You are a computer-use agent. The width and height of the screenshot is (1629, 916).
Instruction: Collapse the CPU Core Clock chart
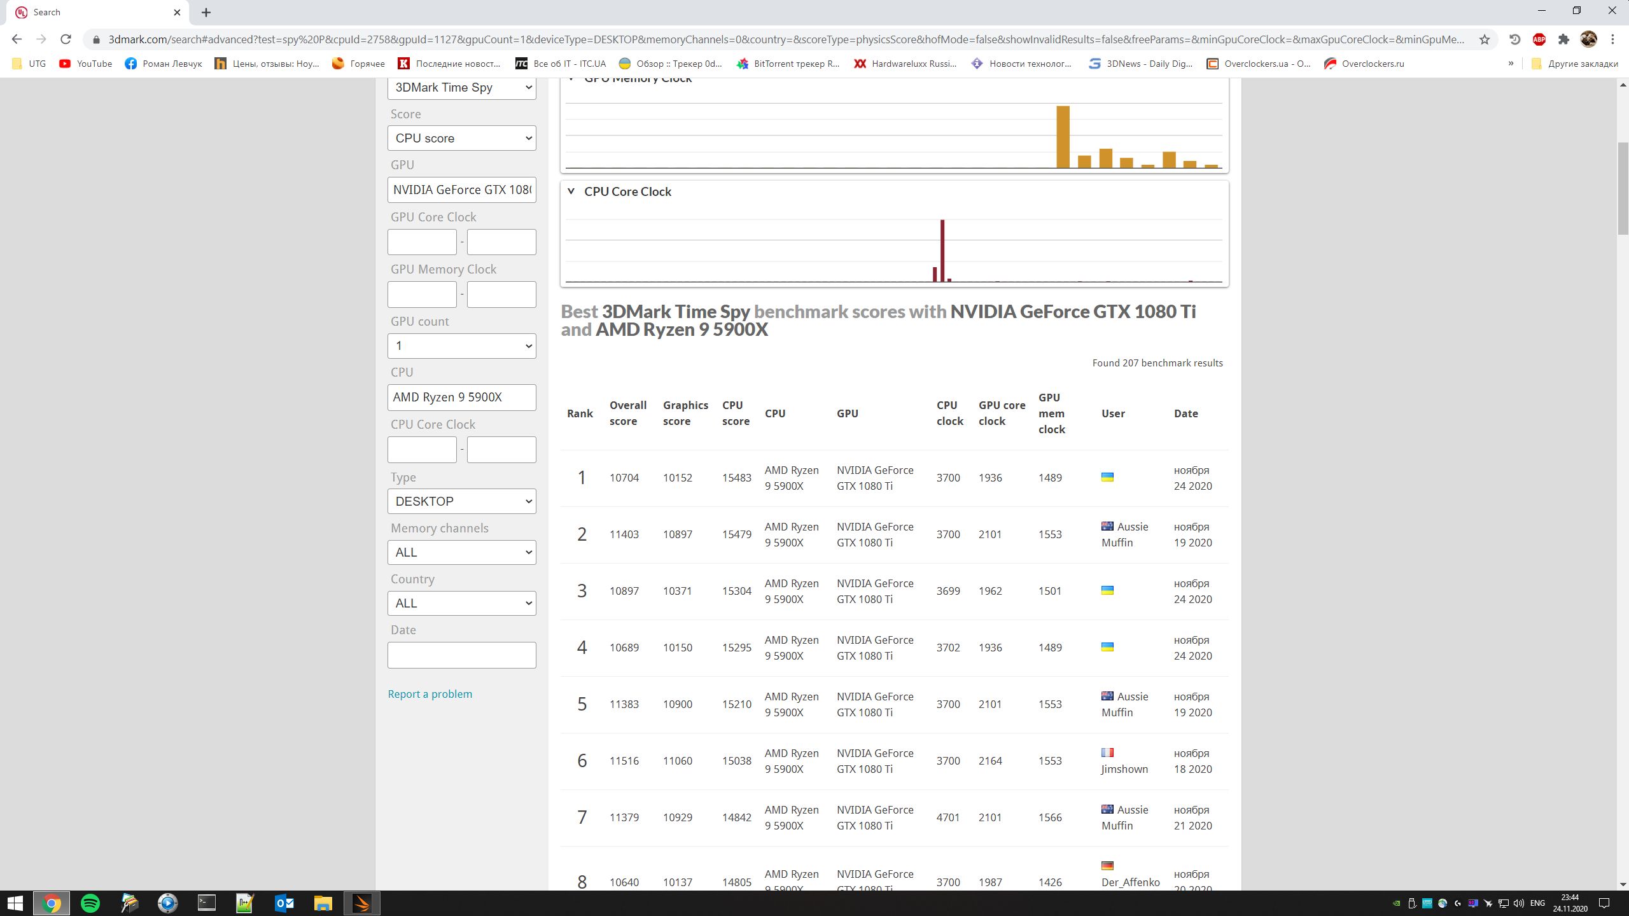(571, 191)
